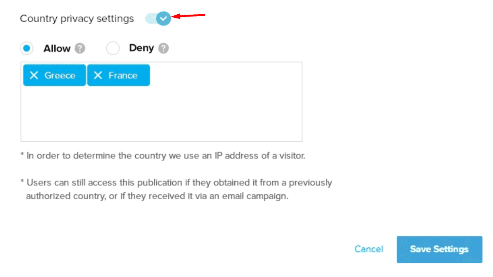Click the France country tag name

tap(123, 75)
